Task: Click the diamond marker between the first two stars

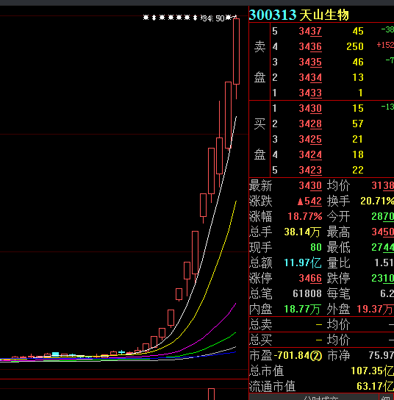Action: (x=154, y=18)
